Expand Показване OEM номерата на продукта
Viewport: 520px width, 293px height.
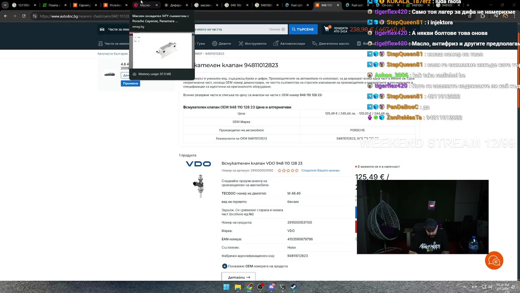tap(255, 266)
